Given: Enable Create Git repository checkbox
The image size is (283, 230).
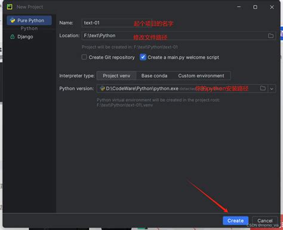Looking at the screenshot, I should click(84, 57).
